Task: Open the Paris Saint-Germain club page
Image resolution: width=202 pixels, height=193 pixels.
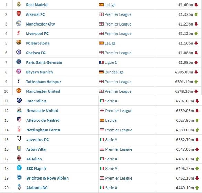Action: [x=44, y=62]
